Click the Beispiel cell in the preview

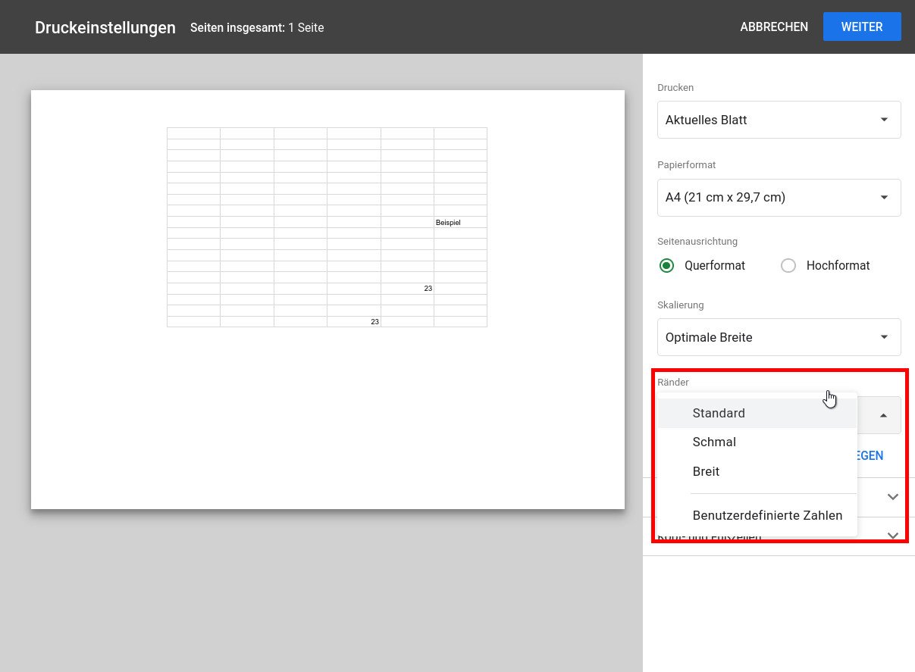pos(448,222)
